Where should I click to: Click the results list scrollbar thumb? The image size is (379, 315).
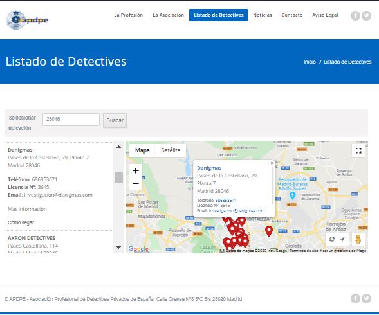118,177
